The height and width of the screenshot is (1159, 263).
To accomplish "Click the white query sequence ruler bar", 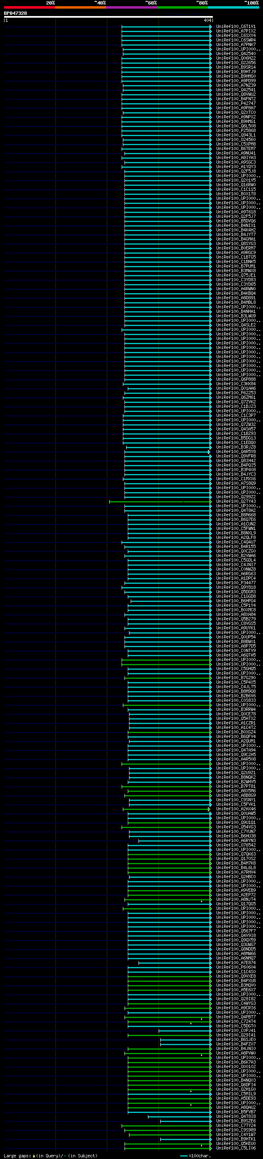I will [108, 16].
